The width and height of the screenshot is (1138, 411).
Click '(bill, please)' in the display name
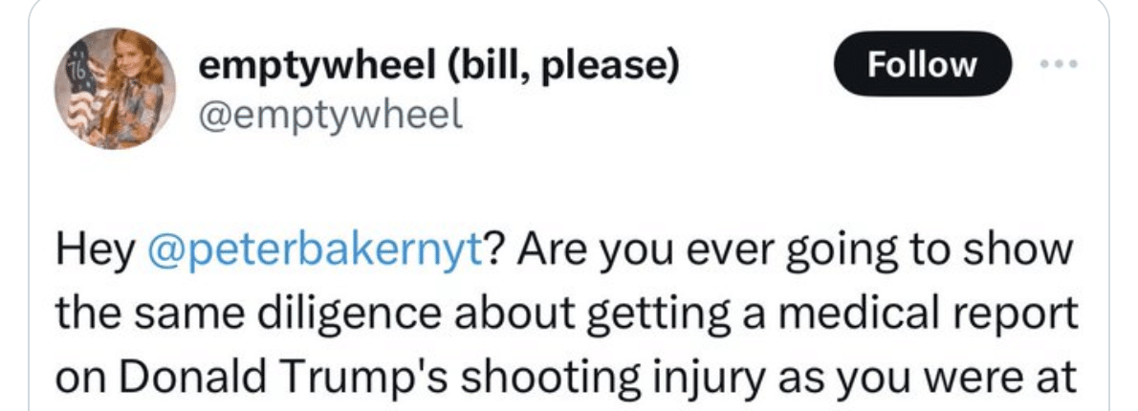pos(564,68)
